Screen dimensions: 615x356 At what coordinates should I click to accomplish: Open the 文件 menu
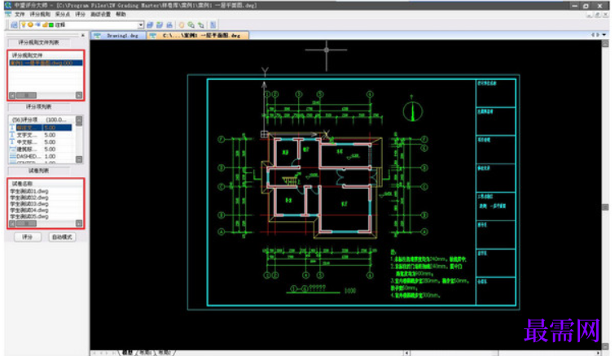pyautogui.click(x=20, y=15)
